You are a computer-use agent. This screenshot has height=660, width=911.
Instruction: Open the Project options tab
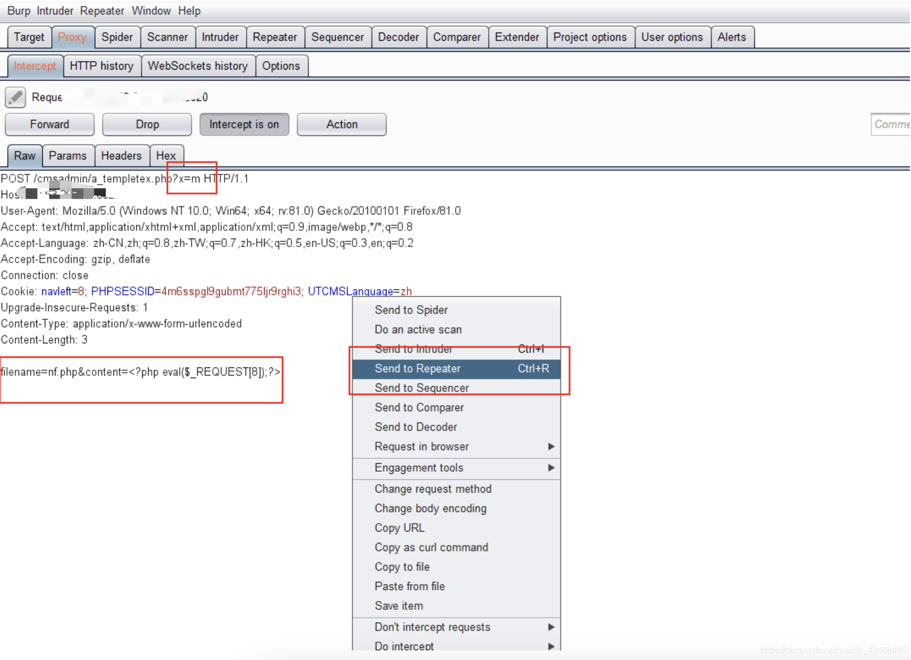point(590,37)
